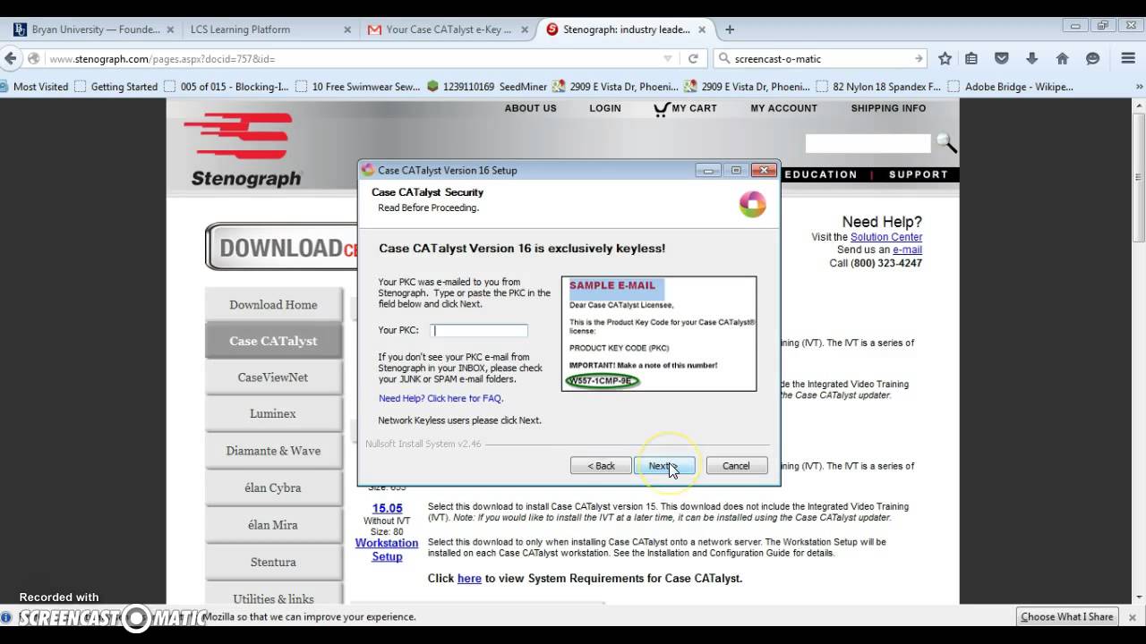The width and height of the screenshot is (1146, 644).
Task: Select Case CATalyst in sidebar
Action: click(273, 341)
